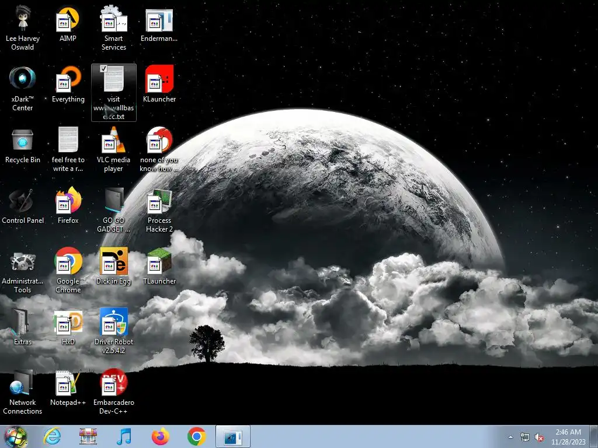Click the Show desktop strip beside the clock
Viewport: 598px width, 448px height.
pyautogui.click(x=594, y=436)
